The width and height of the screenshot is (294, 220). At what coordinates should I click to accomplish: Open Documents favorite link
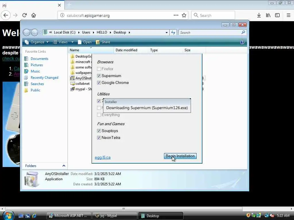39,59
